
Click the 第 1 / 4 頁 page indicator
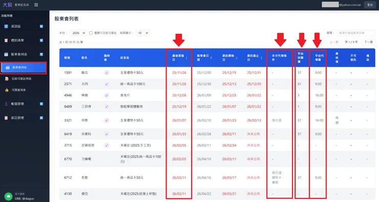pos(351,42)
